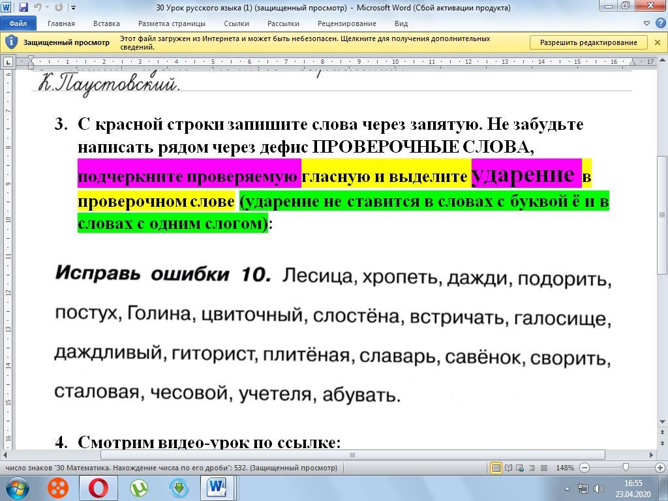668x501 pixels.
Task: Show hidden tray icons arrow
Action: click(567, 489)
